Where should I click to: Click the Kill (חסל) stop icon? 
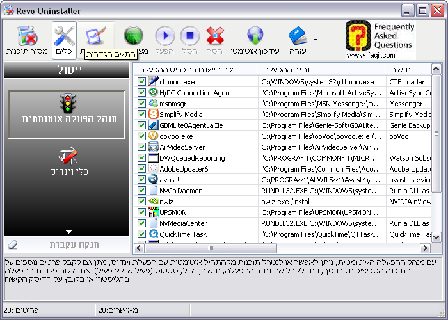[x=190, y=36]
